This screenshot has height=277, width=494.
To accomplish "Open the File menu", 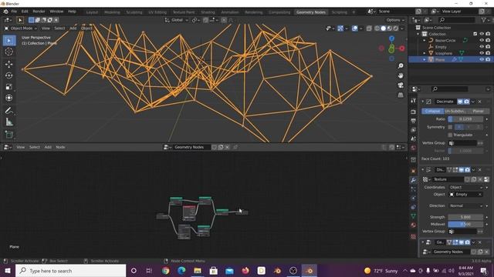I will pos(14,12).
